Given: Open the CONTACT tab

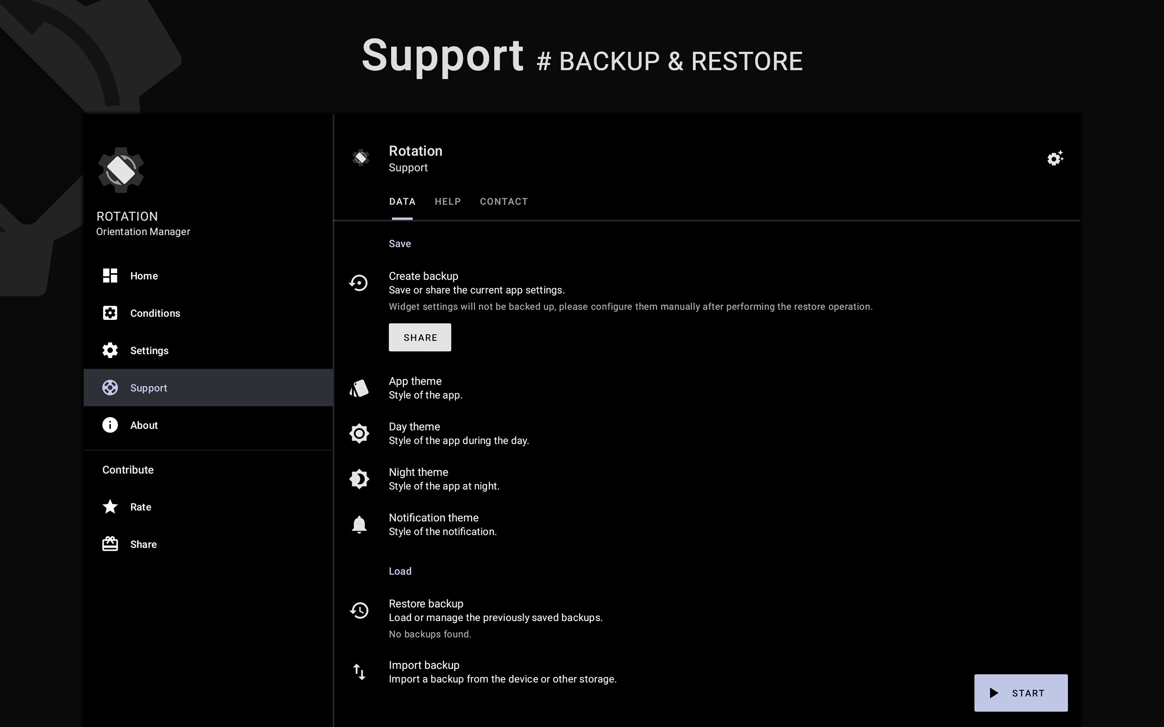Looking at the screenshot, I should pyautogui.click(x=504, y=201).
